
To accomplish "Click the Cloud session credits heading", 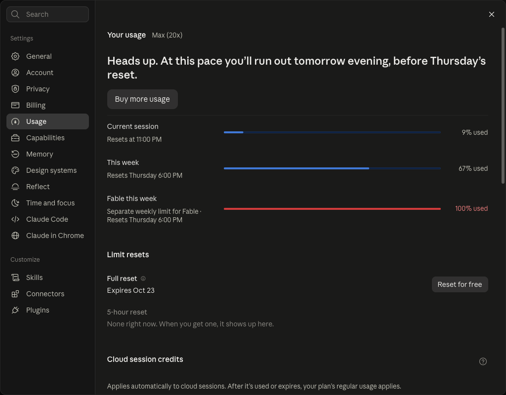I will (x=145, y=359).
